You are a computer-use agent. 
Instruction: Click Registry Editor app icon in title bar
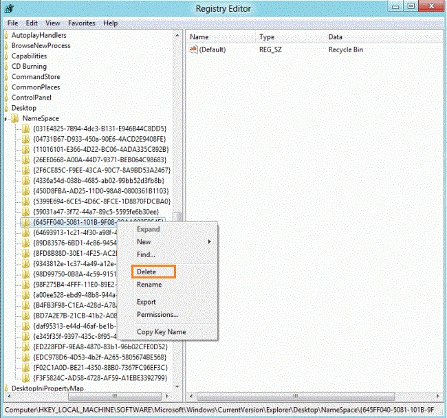coord(10,8)
